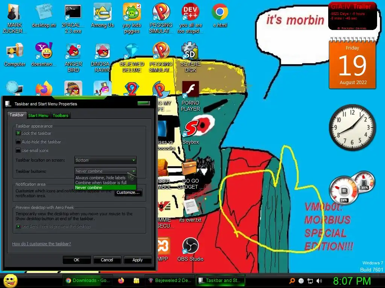Open the Firefox desktop shortcut
Viewport: 385px width, 288px height.
(x=44, y=88)
